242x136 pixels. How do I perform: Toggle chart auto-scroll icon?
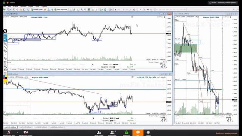coord(93,9)
